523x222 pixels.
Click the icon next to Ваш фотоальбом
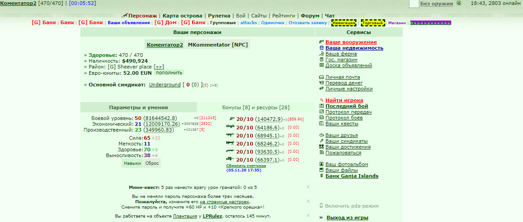[x=321, y=164]
